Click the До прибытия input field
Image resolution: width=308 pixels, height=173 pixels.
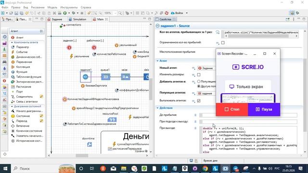point(248,115)
